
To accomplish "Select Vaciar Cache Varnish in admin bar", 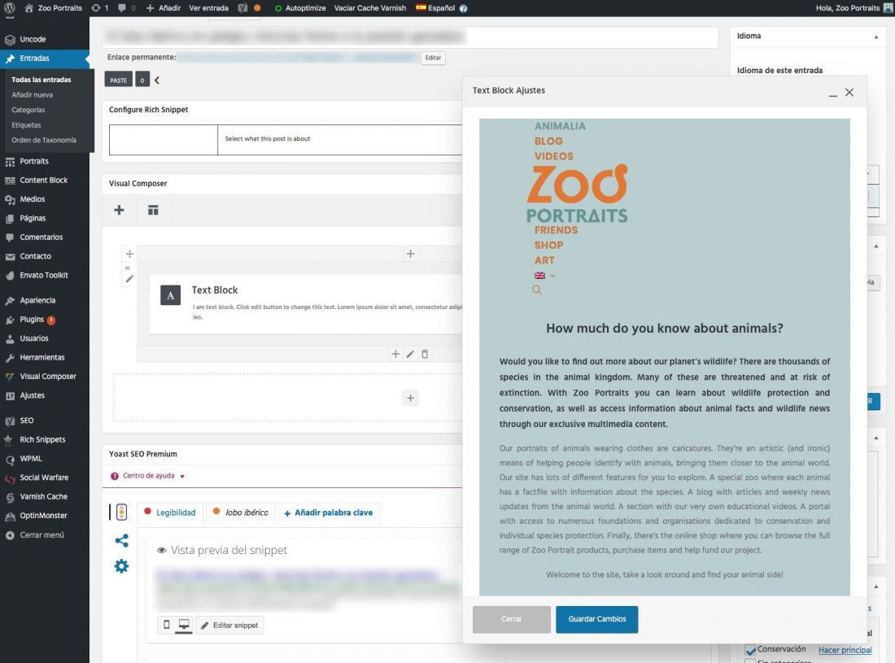I will pos(370,8).
